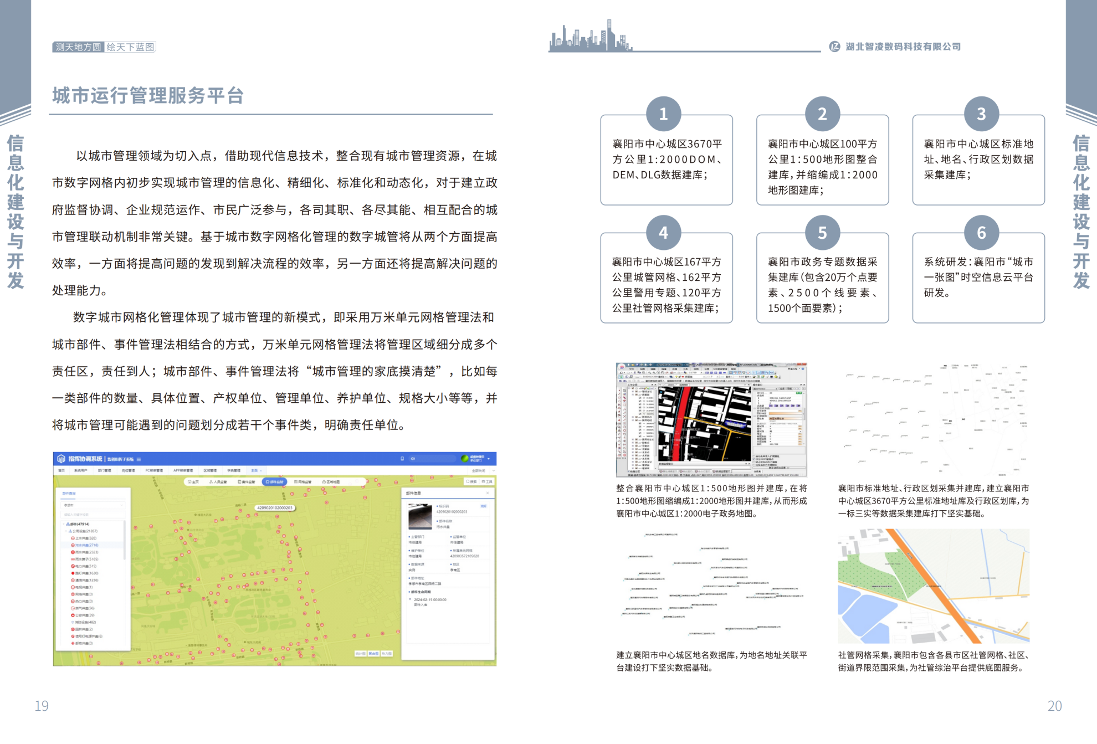Viewport: 1097px width, 744px height.
Task: Click the component tree vertical scrollbar
Action: 125,540
